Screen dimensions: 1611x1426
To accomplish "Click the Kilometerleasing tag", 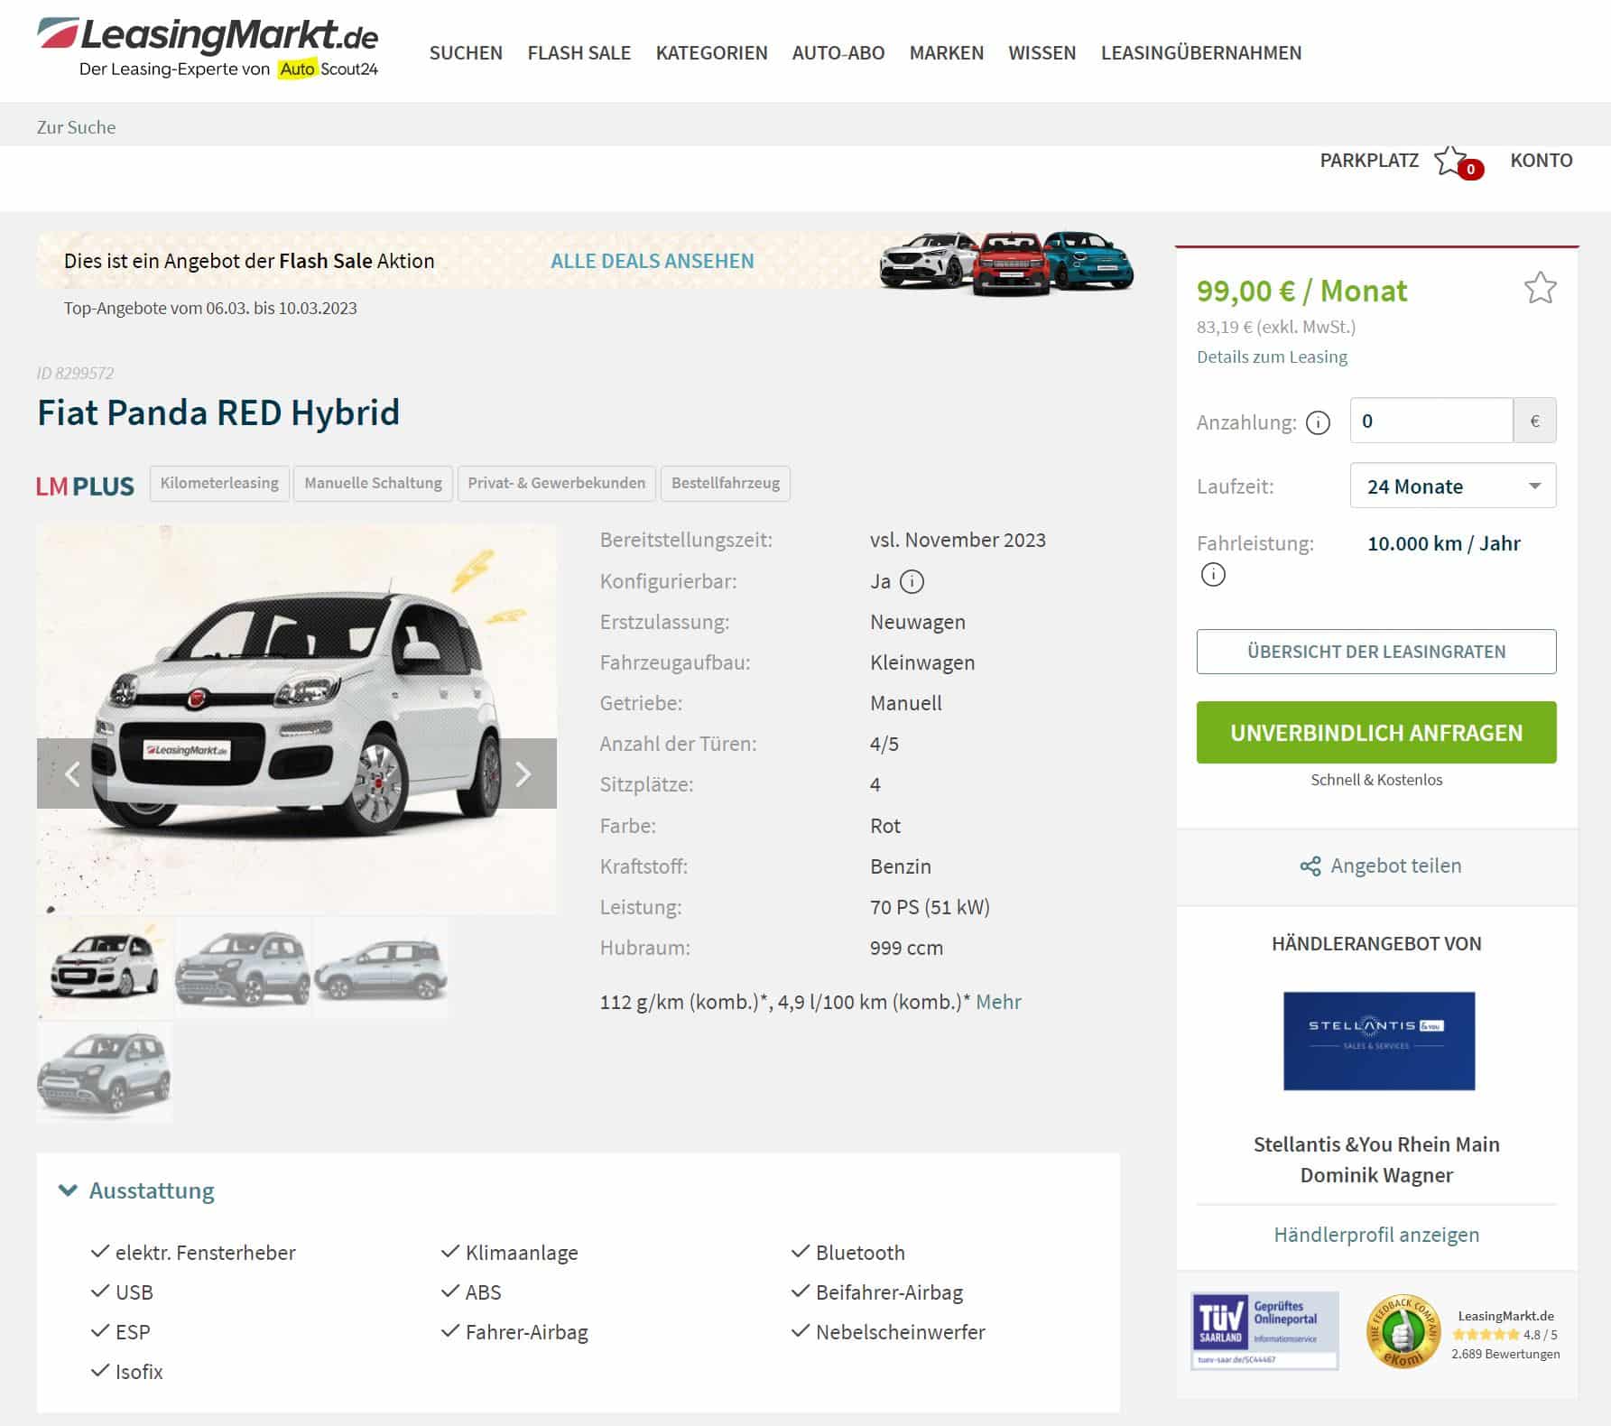I will tap(219, 483).
